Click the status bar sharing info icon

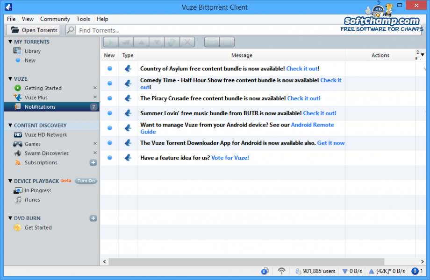point(265,271)
